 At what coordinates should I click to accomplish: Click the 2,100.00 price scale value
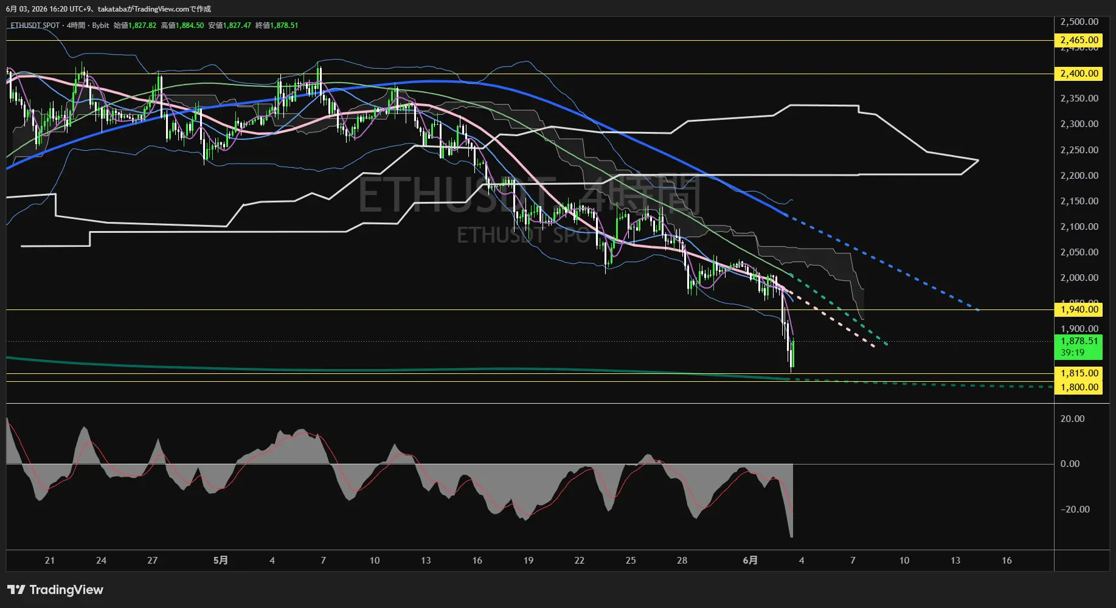[1079, 227]
